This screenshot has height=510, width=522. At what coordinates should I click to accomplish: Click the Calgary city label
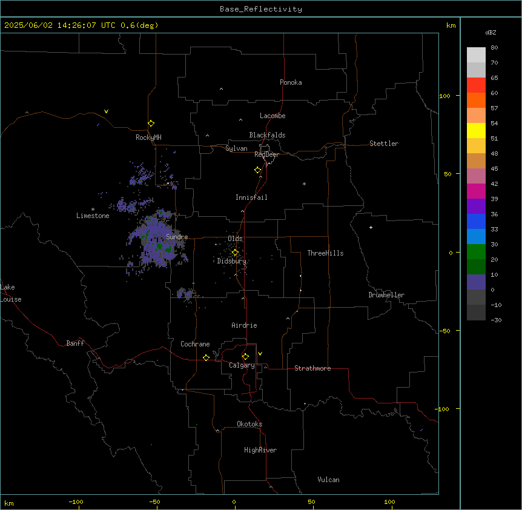[242, 365]
